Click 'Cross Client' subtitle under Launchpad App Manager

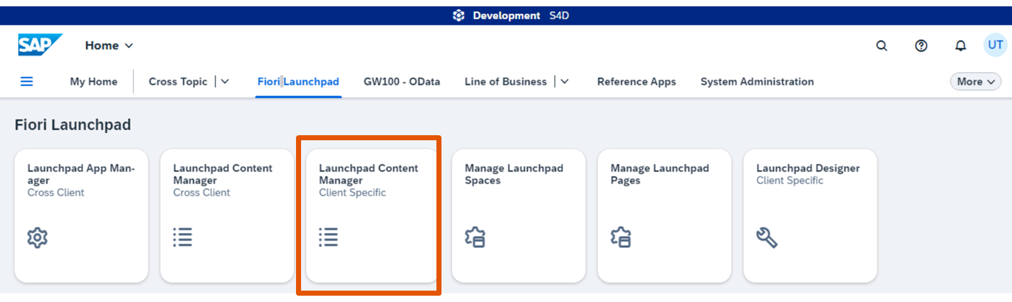pos(56,192)
